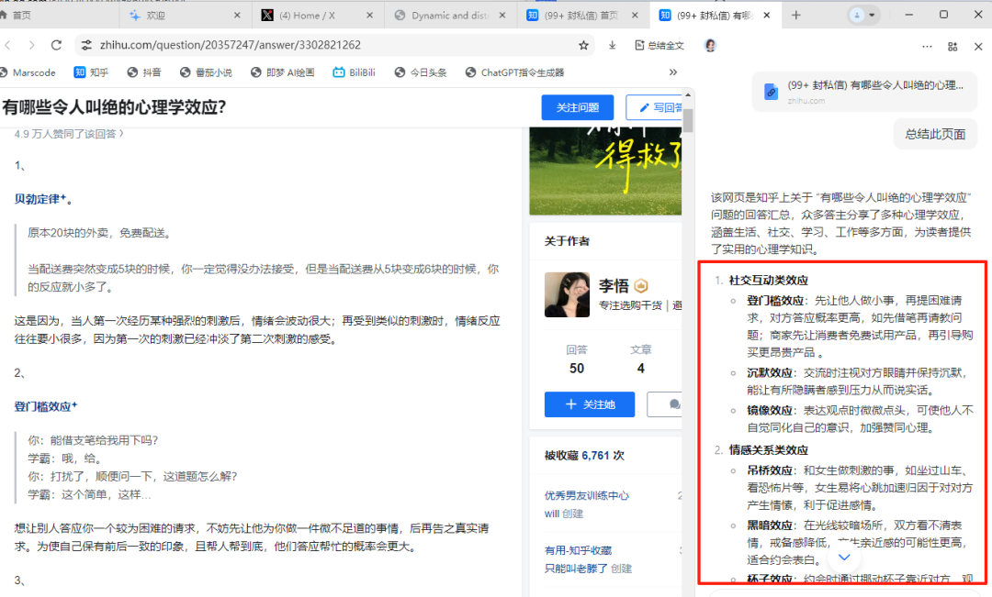Open the author's 回答 50 count
Image resolution: width=992 pixels, height=597 pixels.
576,359
